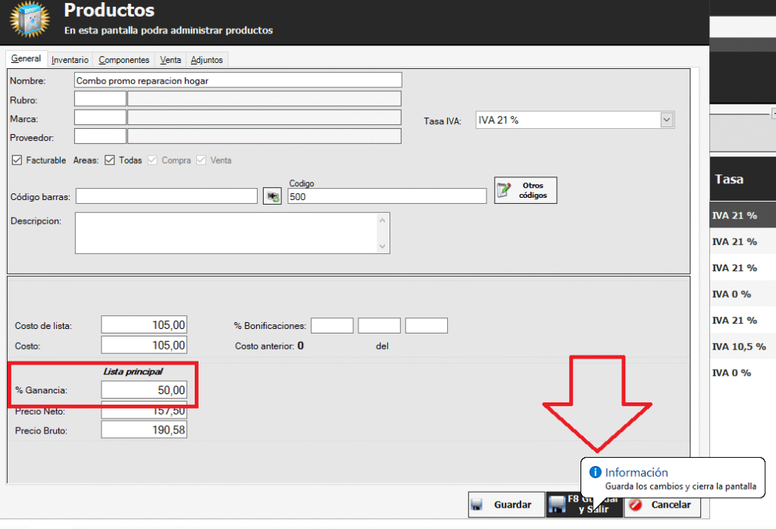Click the blue Información tooltip icon

(x=596, y=472)
